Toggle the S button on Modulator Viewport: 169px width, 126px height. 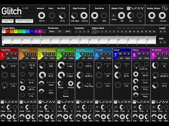coord(30,54)
